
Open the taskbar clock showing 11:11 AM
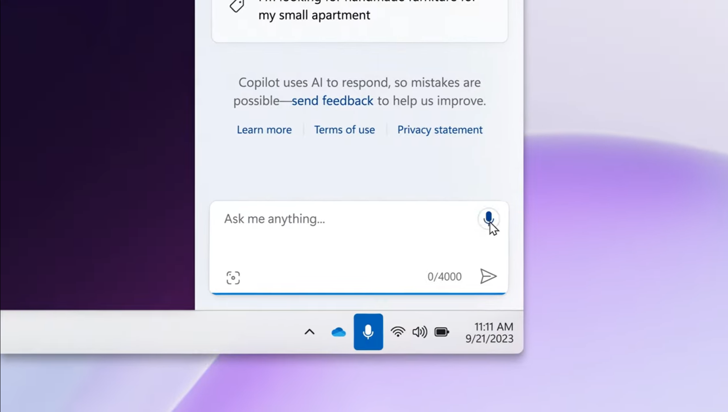coord(489,332)
